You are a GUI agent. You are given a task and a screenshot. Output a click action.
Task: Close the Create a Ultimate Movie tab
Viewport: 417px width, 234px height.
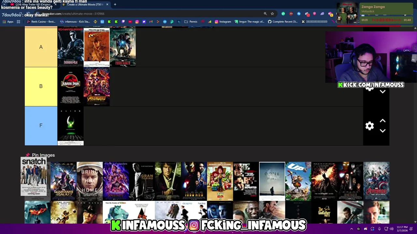pos(107,5)
